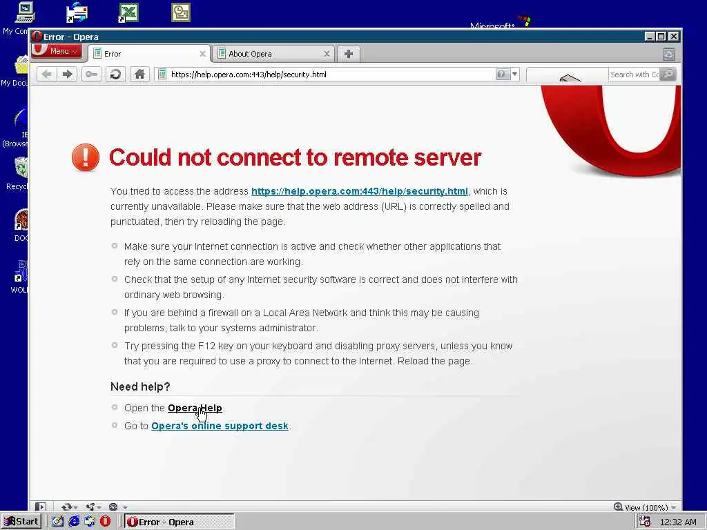Select the IE Browser desktop icon
Screen dimensions: 707x530
click(21, 116)
